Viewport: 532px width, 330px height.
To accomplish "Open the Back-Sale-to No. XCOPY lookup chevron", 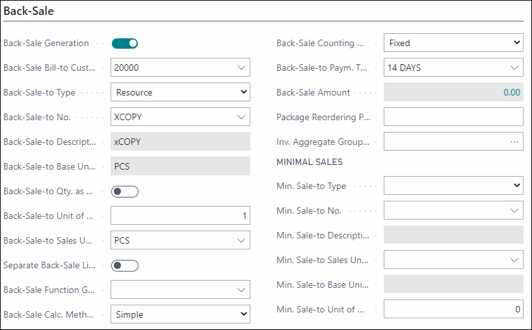I will click(x=241, y=117).
